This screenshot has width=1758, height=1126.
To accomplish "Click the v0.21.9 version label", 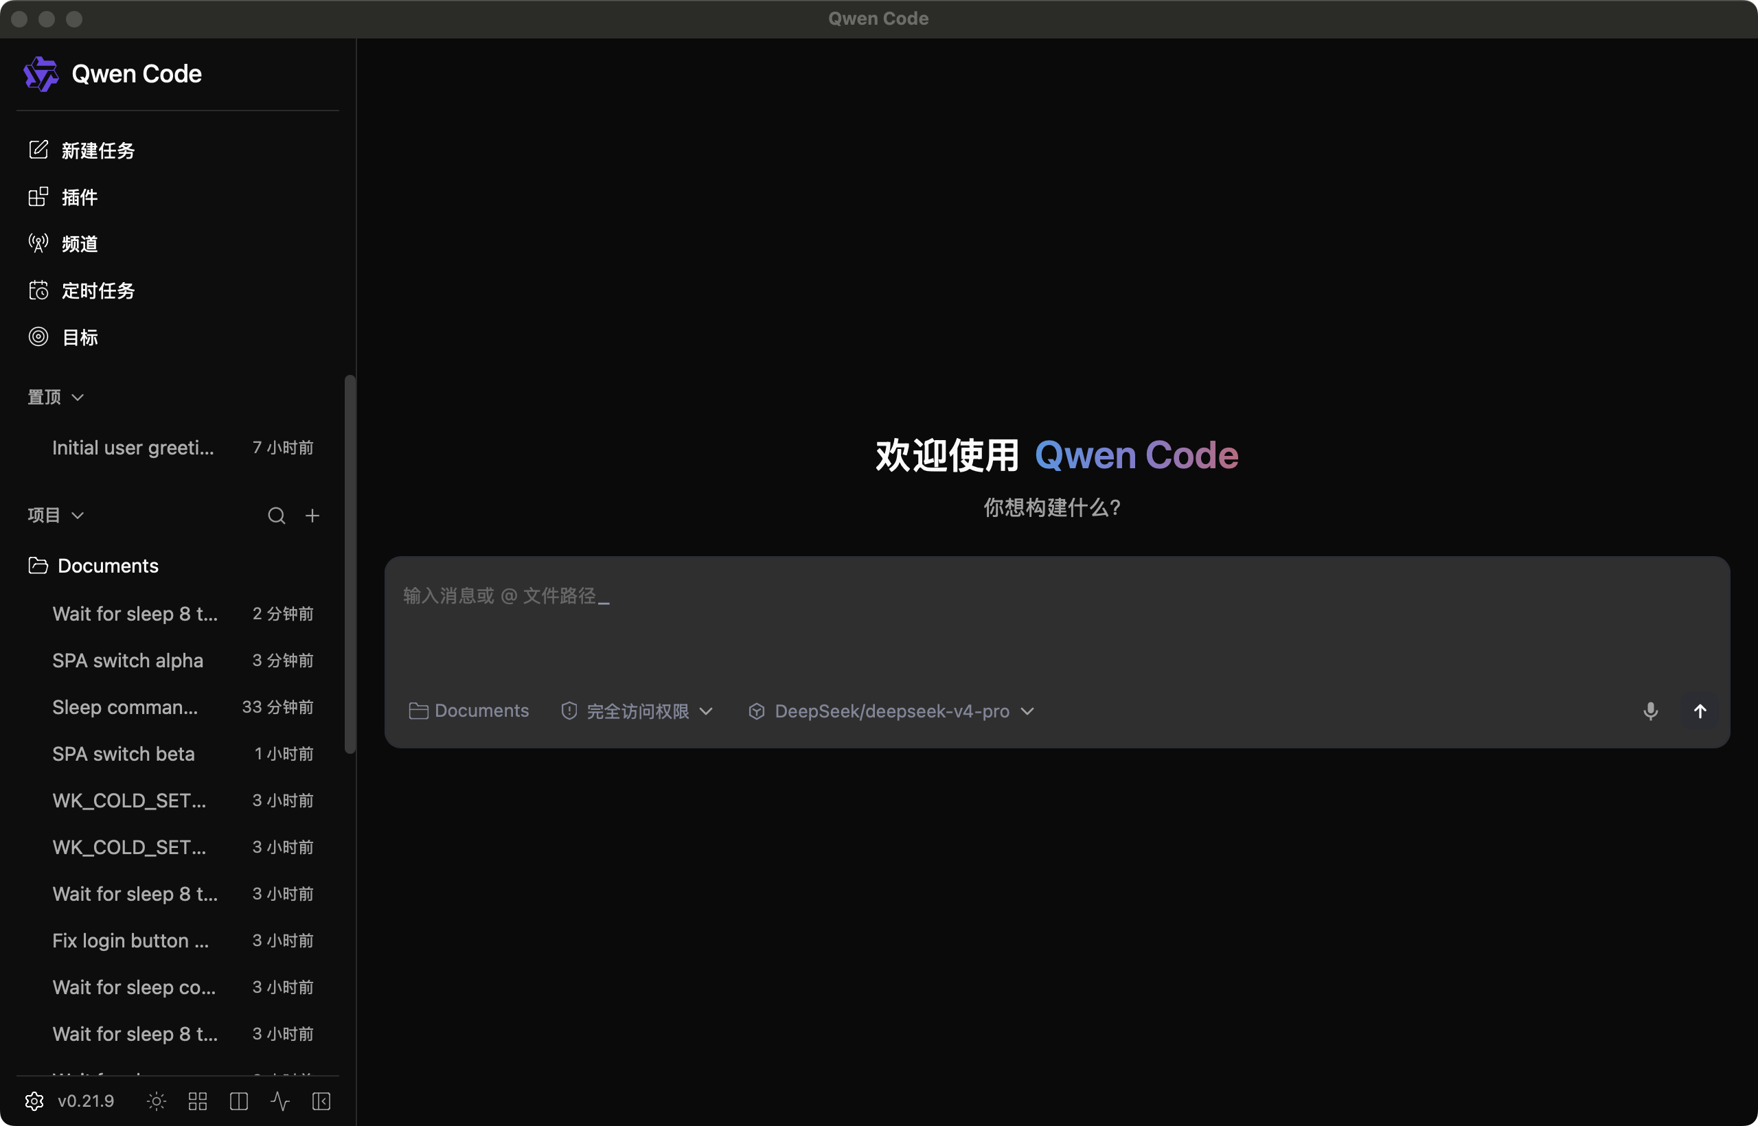I will (x=87, y=1101).
